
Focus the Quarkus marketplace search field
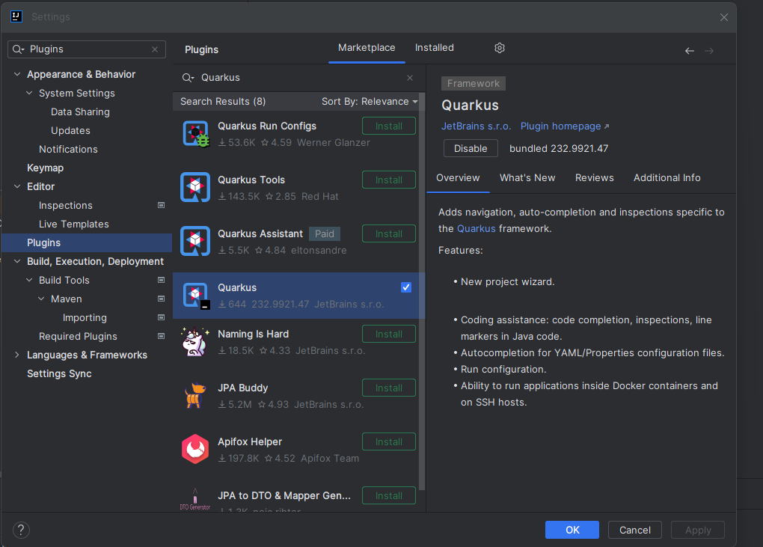[299, 78]
